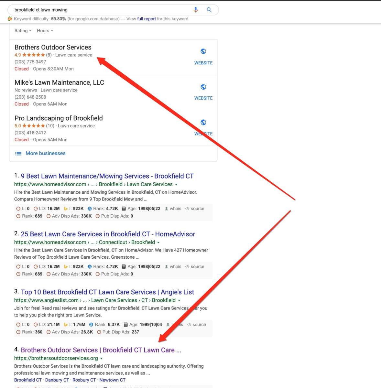The height and width of the screenshot is (388, 381).
Task: Select the Brothers Outdoor Services business listing name
Action: coord(53,47)
